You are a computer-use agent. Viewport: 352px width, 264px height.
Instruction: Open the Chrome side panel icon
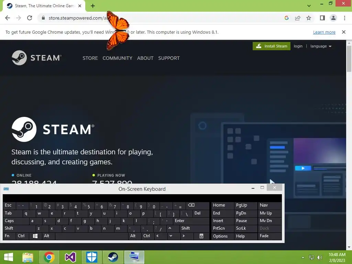(x=322, y=18)
